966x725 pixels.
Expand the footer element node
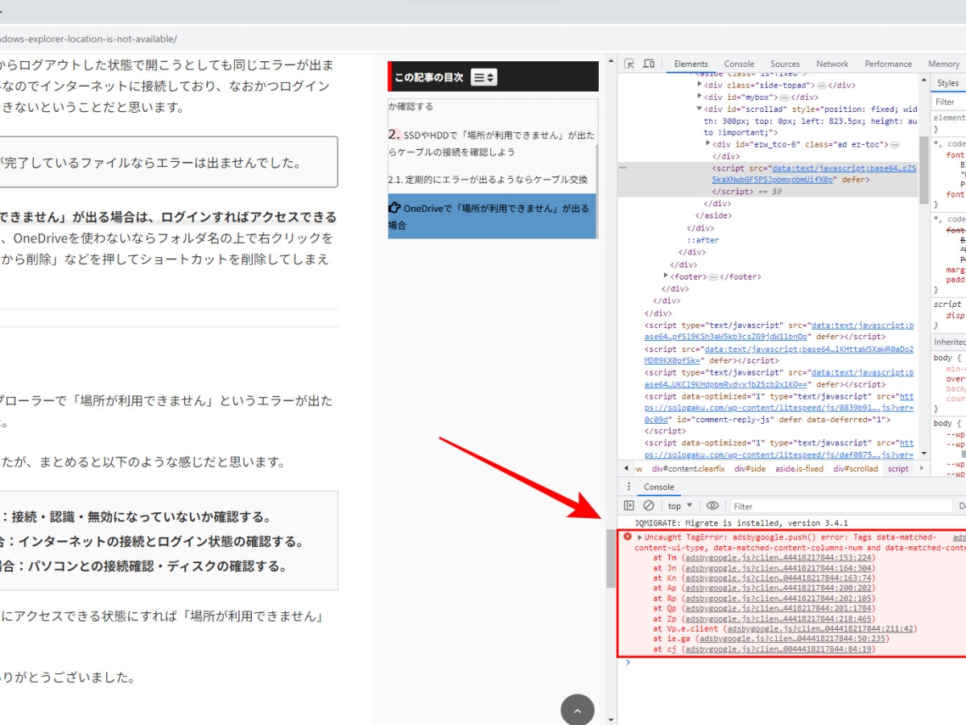coord(666,276)
